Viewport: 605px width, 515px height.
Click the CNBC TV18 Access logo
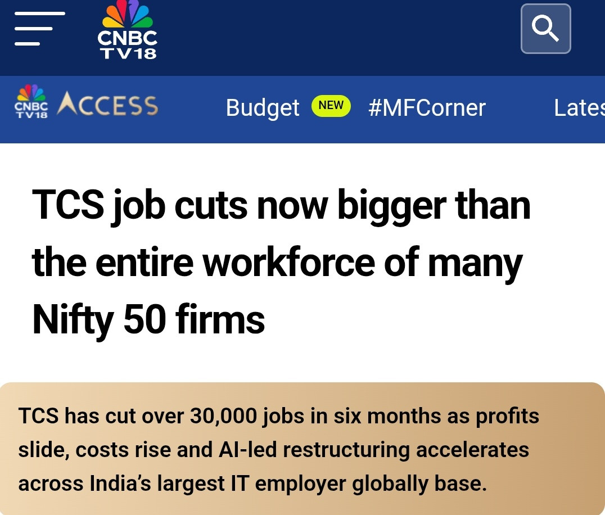coord(87,102)
